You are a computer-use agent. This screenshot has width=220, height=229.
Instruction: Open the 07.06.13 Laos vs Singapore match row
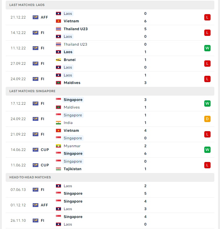[x=110, y=190]
